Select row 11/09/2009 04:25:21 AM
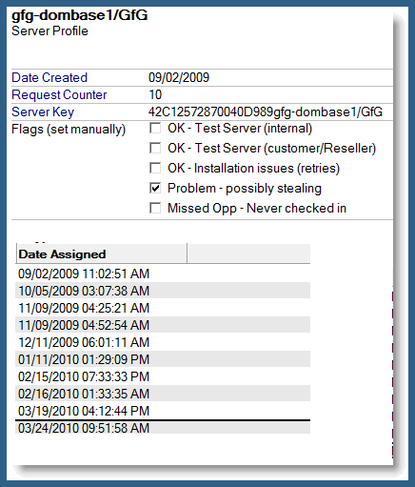The image size is (415, 487). coord(163,308)
